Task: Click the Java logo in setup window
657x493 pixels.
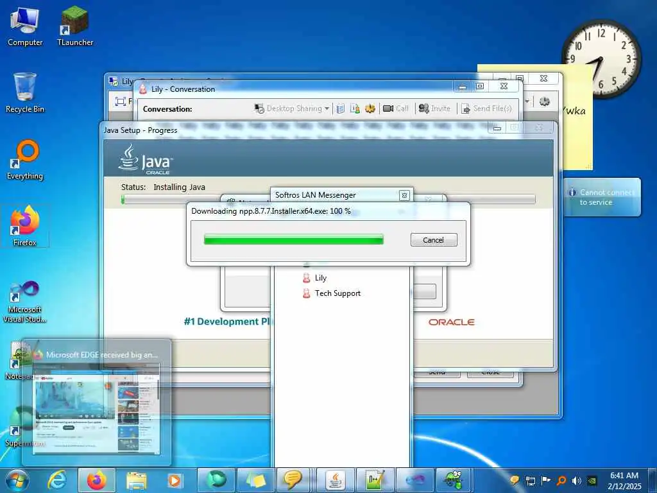Action: (x=145, y=160)
